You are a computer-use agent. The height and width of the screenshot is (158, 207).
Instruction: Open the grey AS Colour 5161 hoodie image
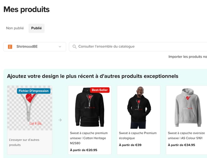[x=186, y=107]
